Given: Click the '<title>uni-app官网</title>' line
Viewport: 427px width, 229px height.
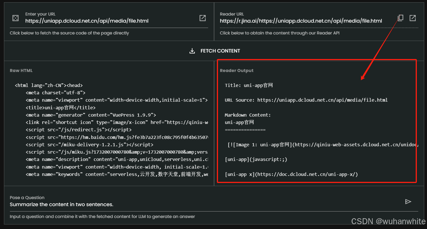Looking at the screenshot, I should coord(61,108).
